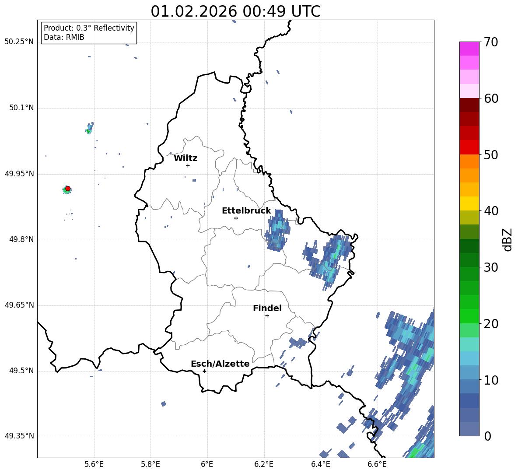
Task: Click the 30 tick label on colorbar
Action: (x=491, y=267)
